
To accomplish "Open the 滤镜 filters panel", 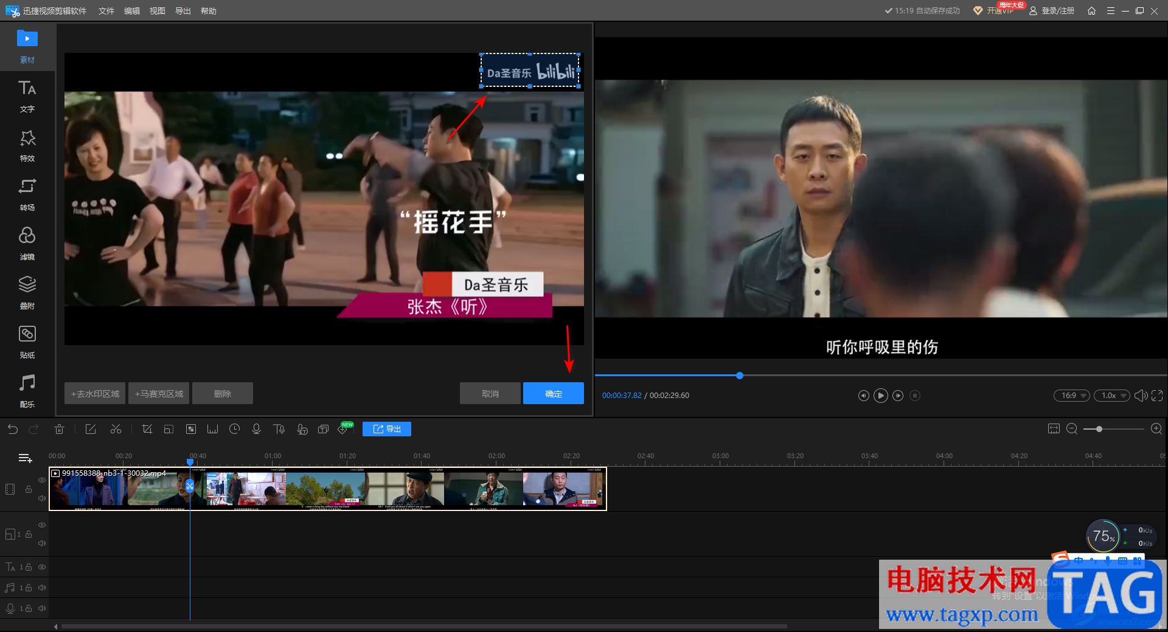I will pos(27,244).
